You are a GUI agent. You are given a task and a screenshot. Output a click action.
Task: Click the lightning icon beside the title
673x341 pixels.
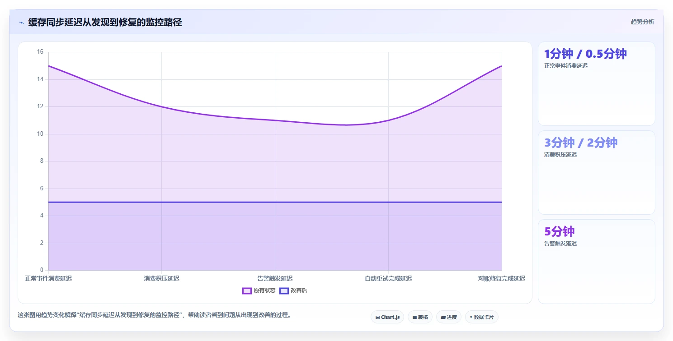point(22,22)
